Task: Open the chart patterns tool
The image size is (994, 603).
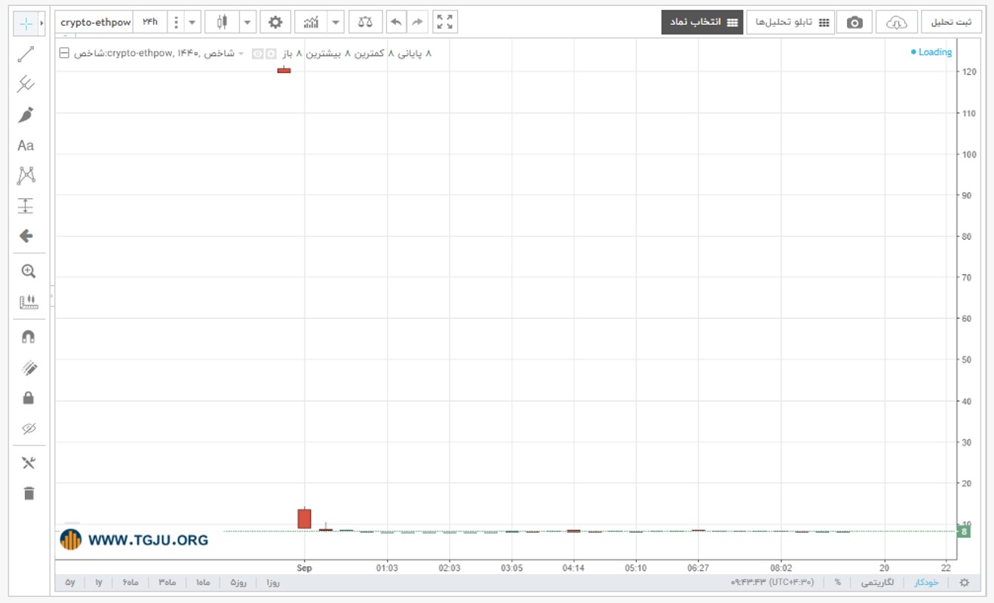Action: 26,176
